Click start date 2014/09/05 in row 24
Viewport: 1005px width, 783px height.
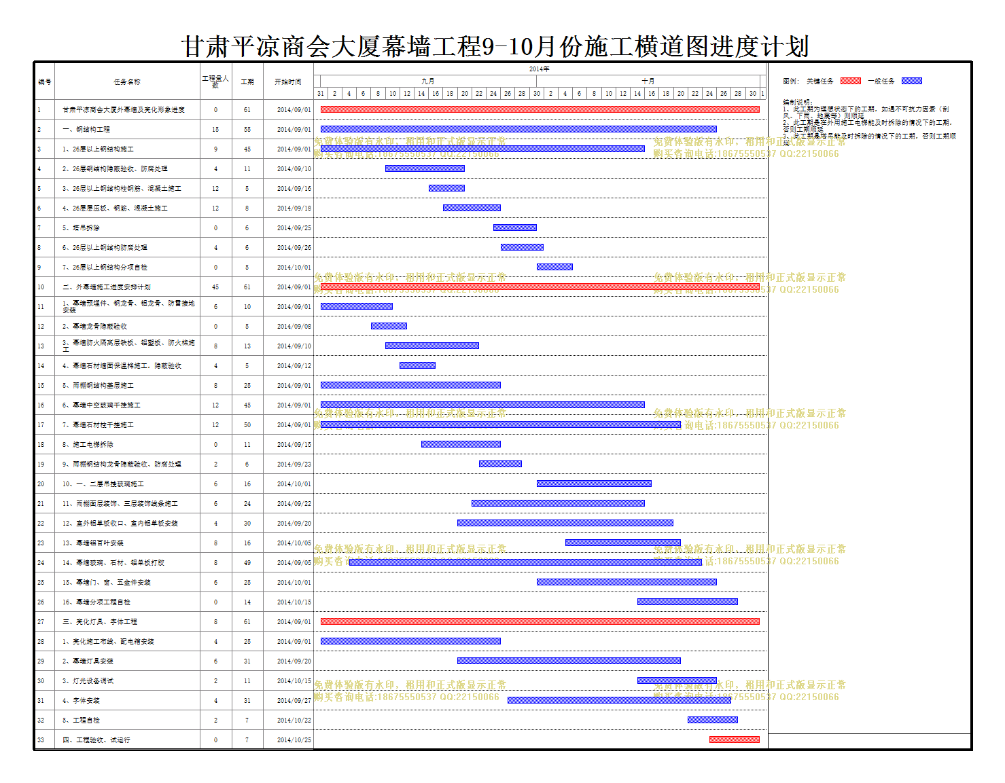click(294, 562)
